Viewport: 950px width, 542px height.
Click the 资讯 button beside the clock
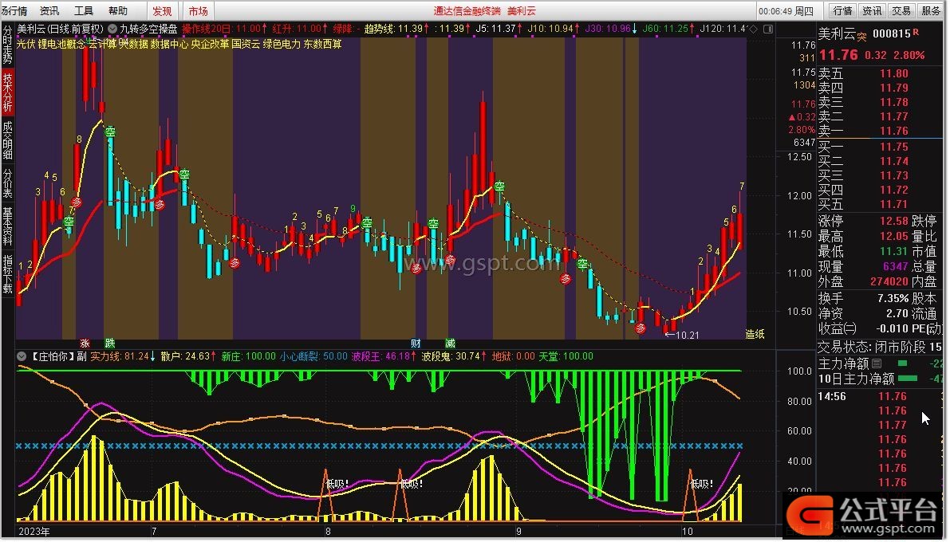click(x=873, y=11)
